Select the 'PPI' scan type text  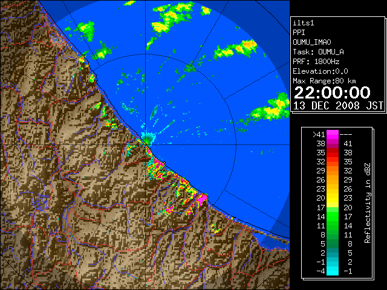click(299, 33)
